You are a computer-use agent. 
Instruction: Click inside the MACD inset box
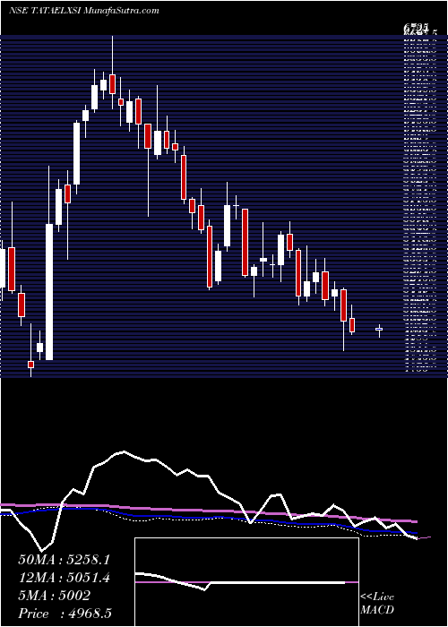pos(246,582)
